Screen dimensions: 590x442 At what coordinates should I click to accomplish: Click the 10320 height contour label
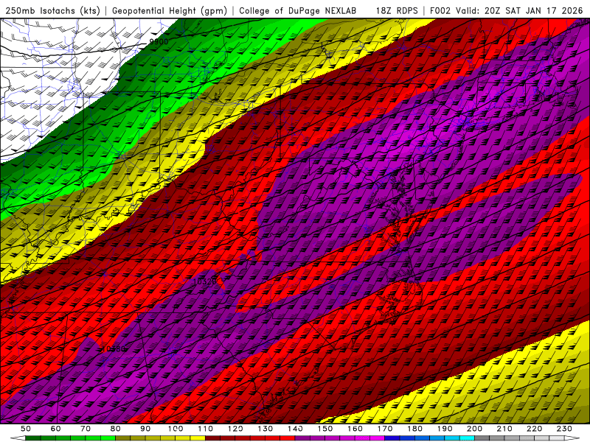[x=205, y=281]
